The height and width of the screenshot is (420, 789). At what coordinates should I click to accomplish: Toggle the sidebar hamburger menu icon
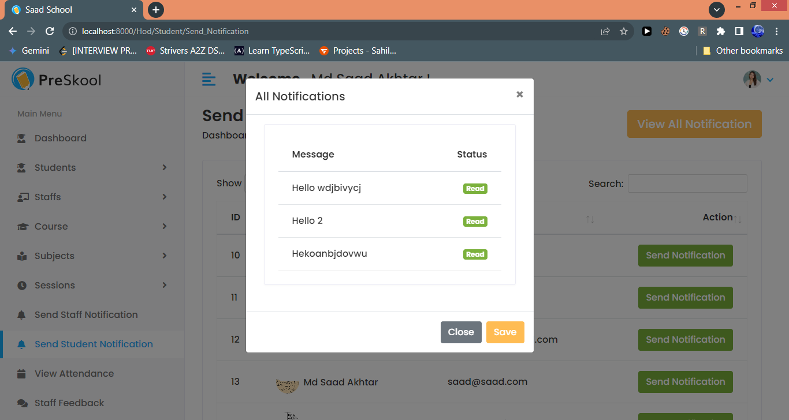[x=209, y=80]
